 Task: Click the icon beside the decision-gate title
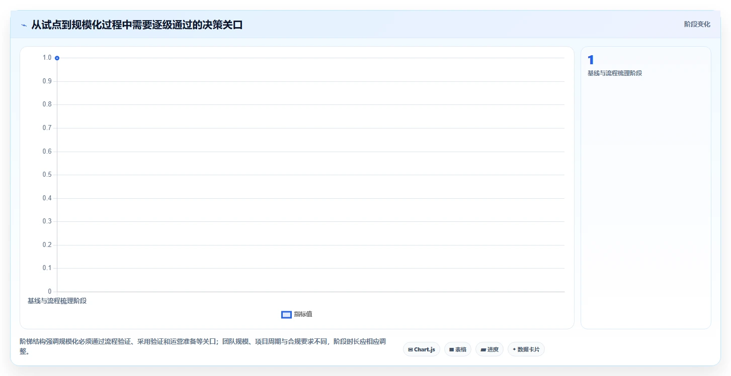coord(24,25)
